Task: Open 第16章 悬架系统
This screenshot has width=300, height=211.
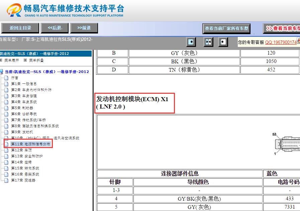Action: click(x=25, y=174)
